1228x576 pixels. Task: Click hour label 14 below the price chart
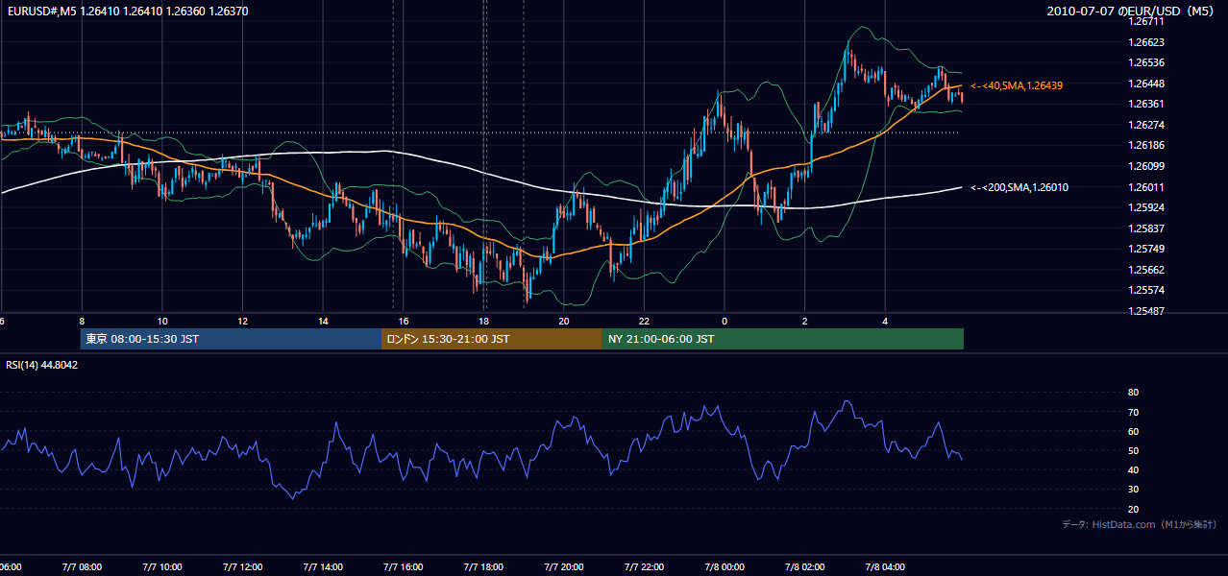coord(324,322)
